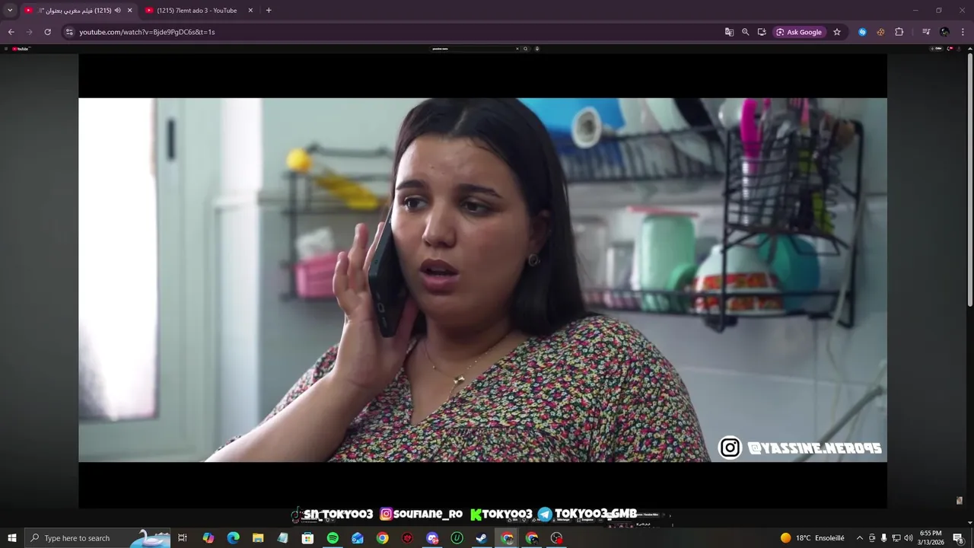Open Microsoft Store from taskbar
Viewport: 974px width, 548px height.
tap(307, 538)
